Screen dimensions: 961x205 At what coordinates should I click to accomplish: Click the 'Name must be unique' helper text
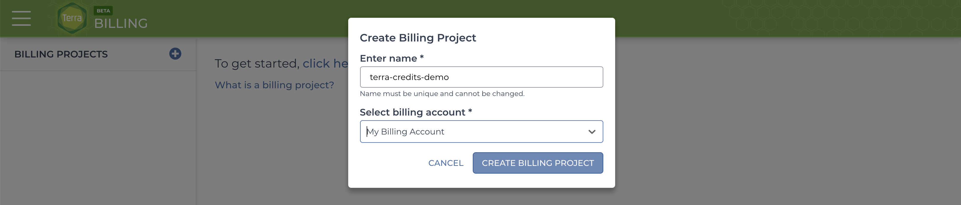pyautogui.click(x=442, y=94)
